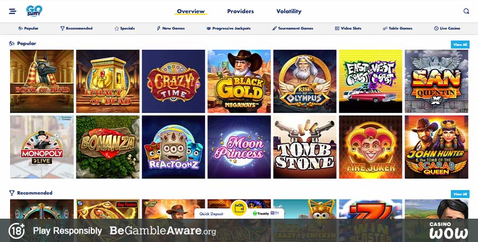Open the BeGambleAware.org link

tap(163, 231)
